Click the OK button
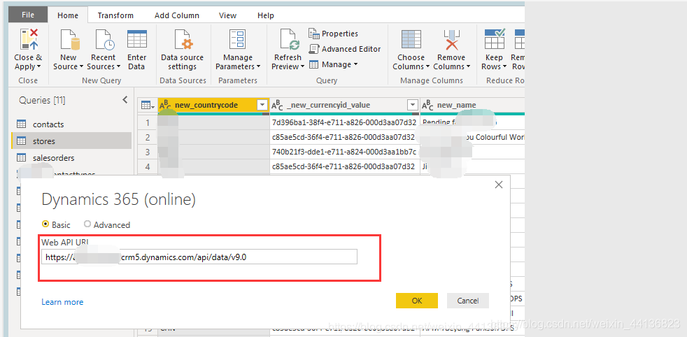The height and width of the screenshot is (337, 687). point(417,301)
